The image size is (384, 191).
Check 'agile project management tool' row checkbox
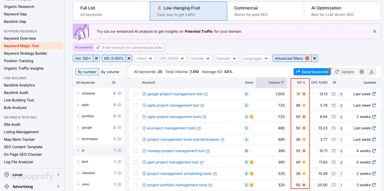(x=136, y=105)
